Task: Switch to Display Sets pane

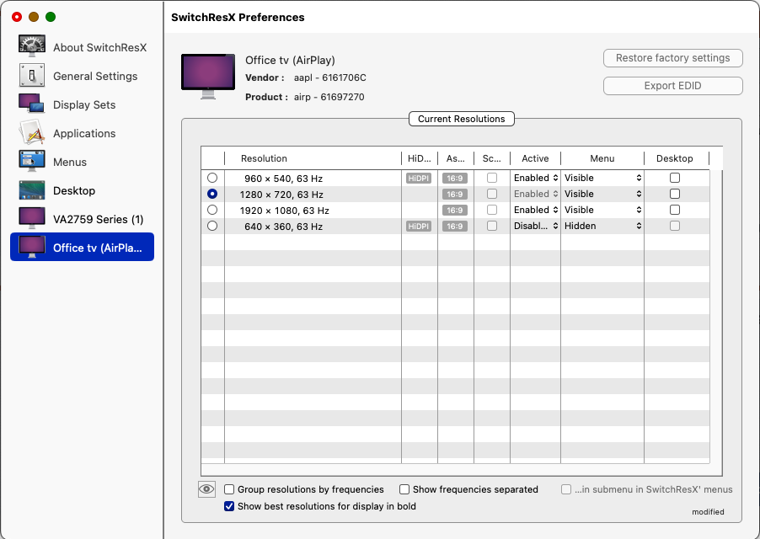Action: (84, 104)
